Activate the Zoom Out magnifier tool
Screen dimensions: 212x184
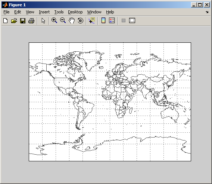click(63, 20)
